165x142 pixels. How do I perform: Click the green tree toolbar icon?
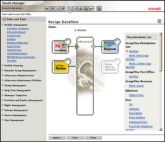coord(63,9)
